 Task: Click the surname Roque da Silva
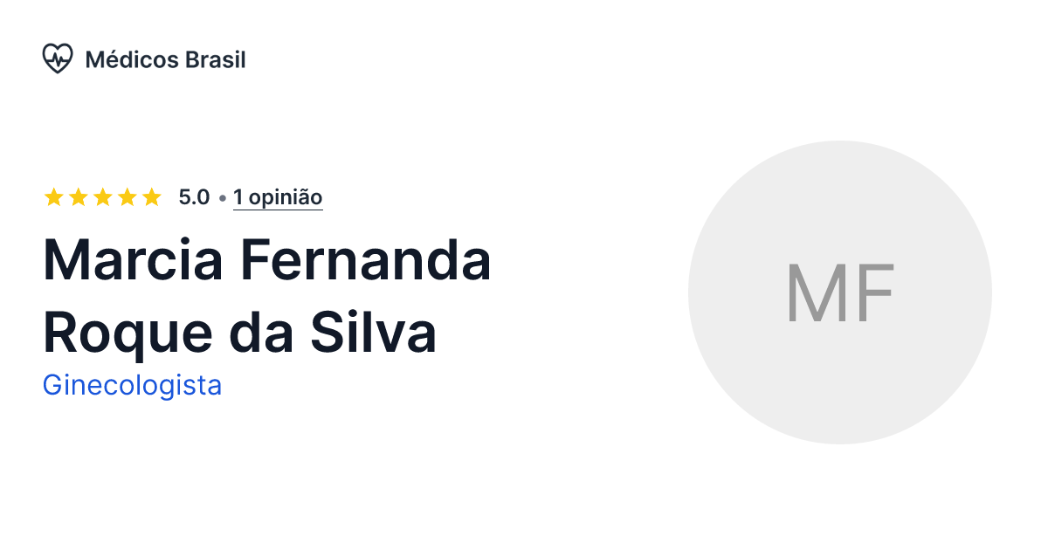(x=240, y=333)
